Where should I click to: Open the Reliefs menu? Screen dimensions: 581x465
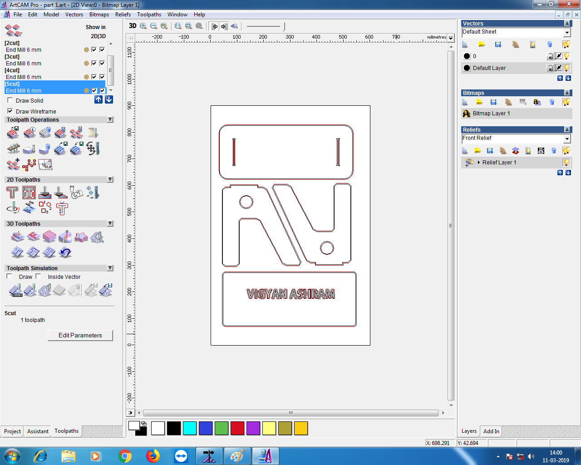click(x=123, y=15)
